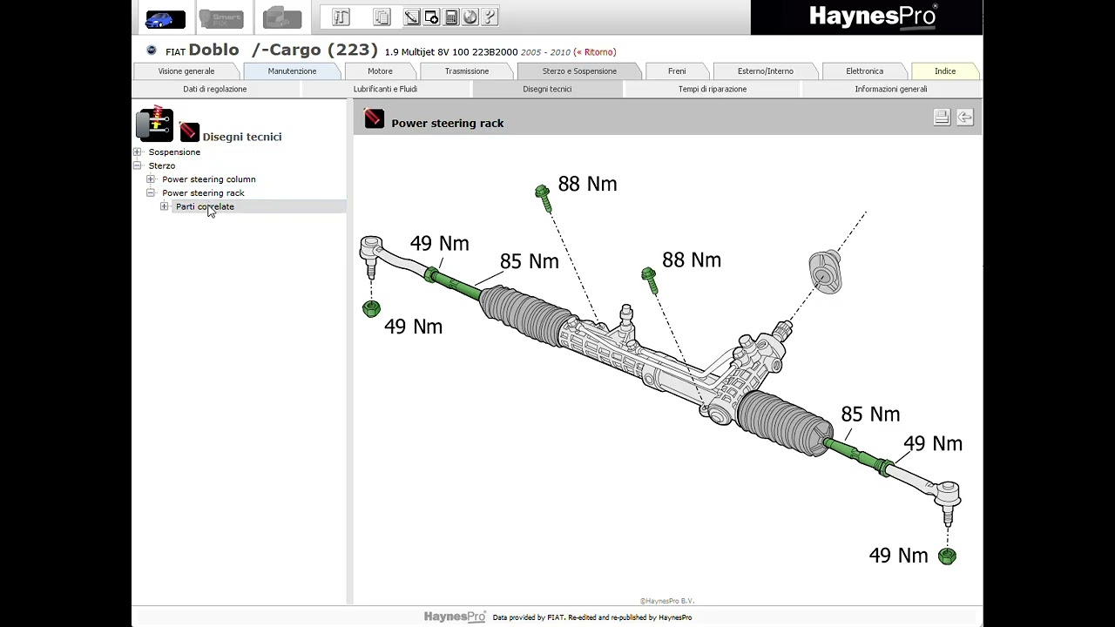Click the Doblo /-Cargo (223) vehicle title
1115x627 pixels.
point(283,50)
